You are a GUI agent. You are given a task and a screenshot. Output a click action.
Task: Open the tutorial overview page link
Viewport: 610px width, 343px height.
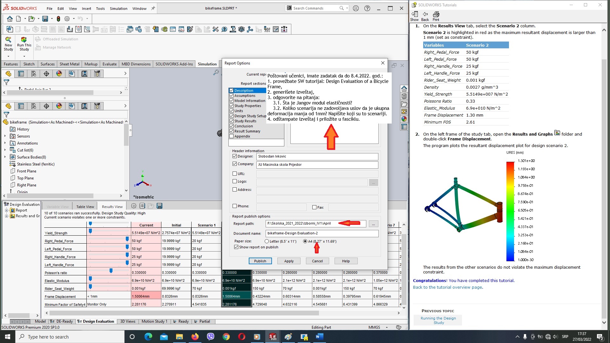448,287
